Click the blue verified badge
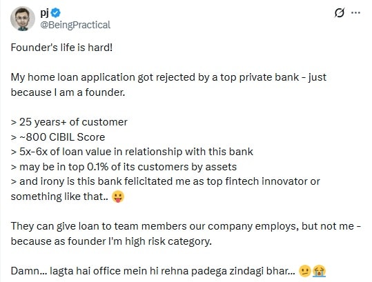The height and width of the screenshot is (282, 372). [56, 12]
